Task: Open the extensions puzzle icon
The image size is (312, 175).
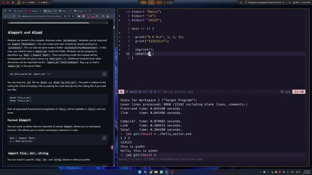Action: (97, 16)
